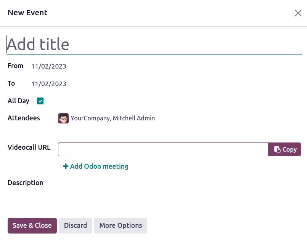The width and height of the screenshot is (307, 240).
Task: Open the To date picker
Action: (49, 84)
